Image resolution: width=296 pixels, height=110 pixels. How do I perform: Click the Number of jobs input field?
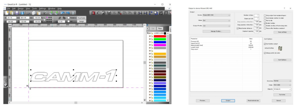tap(256, 15)
